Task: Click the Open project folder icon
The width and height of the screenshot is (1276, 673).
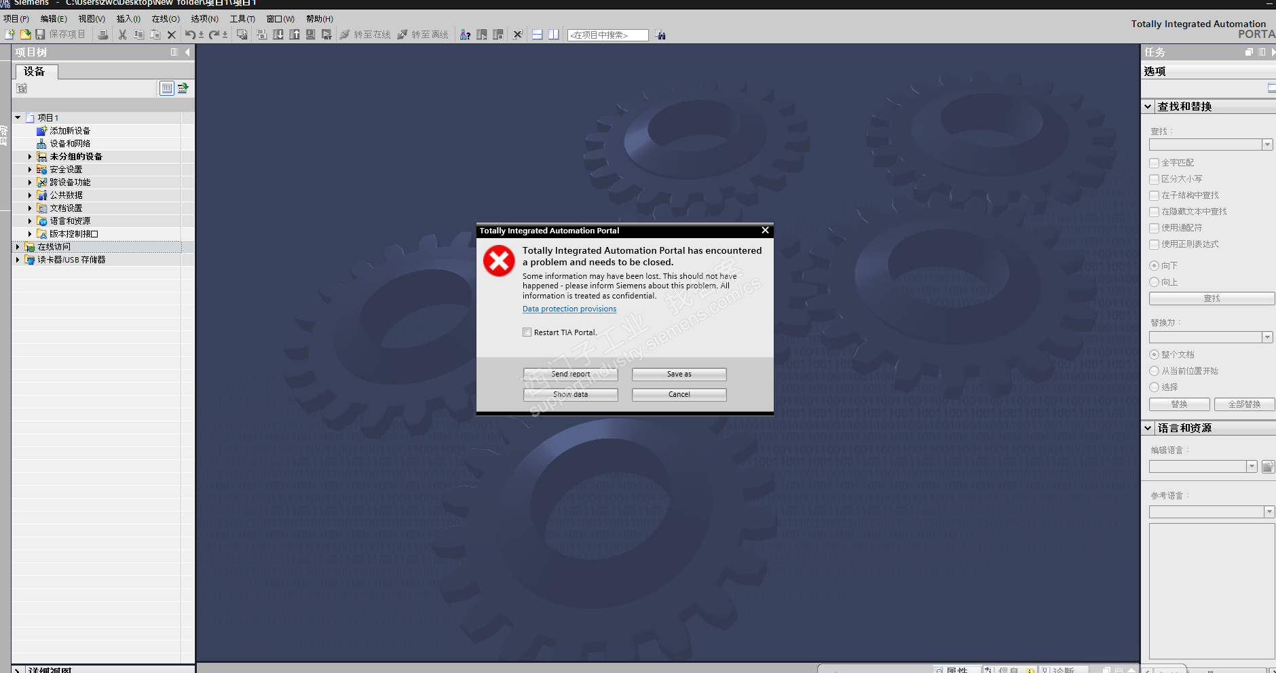Action: click(x=25, y=35)
